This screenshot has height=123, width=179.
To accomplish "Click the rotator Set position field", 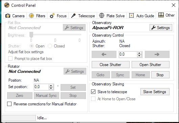I will click(x=41, y=87).
